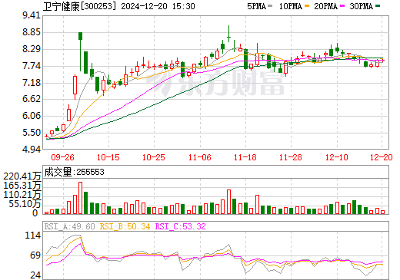This screenshot has width=400, height=280.
Task: Click the 9.41 price axis label
Action: [x=32, y=15]
